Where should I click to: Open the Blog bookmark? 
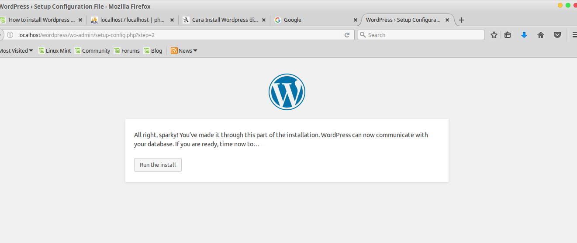pyautogui.click(x=153, y=51)
